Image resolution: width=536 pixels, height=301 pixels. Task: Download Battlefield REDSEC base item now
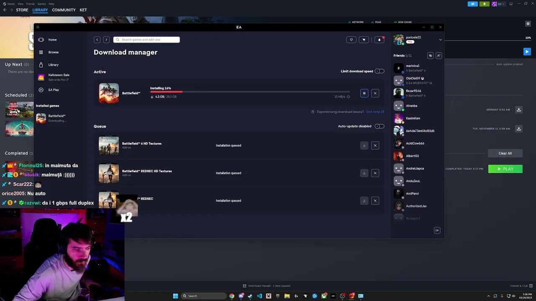point(364,201)
